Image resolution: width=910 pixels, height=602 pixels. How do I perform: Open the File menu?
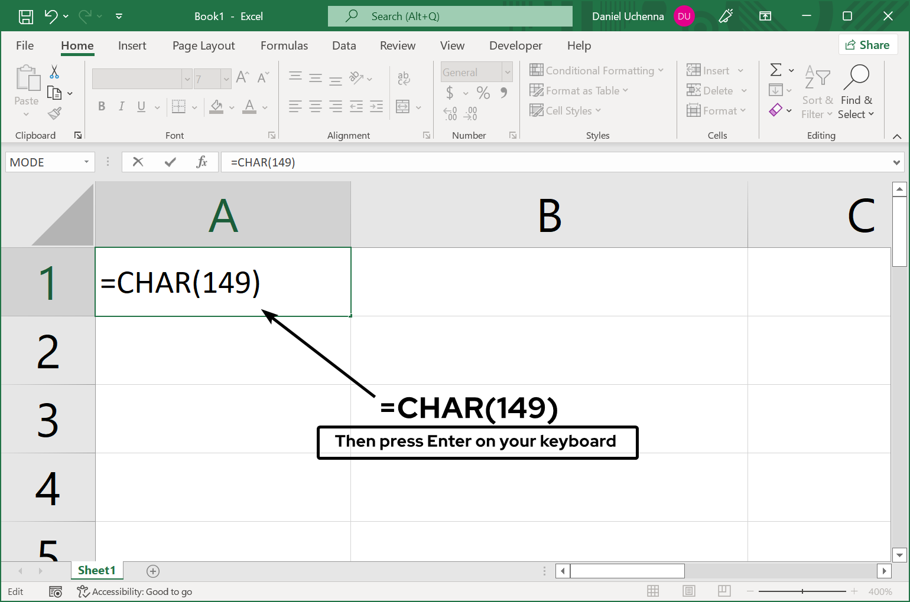coord(25,45)
